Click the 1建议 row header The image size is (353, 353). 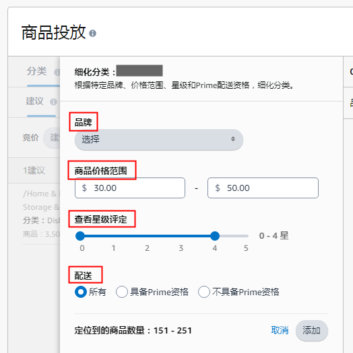point(34,170)
